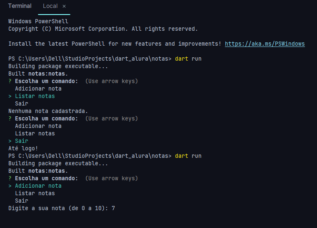Click the last dart run command
This screenshot has height=228, width=317.
[188, 156]
